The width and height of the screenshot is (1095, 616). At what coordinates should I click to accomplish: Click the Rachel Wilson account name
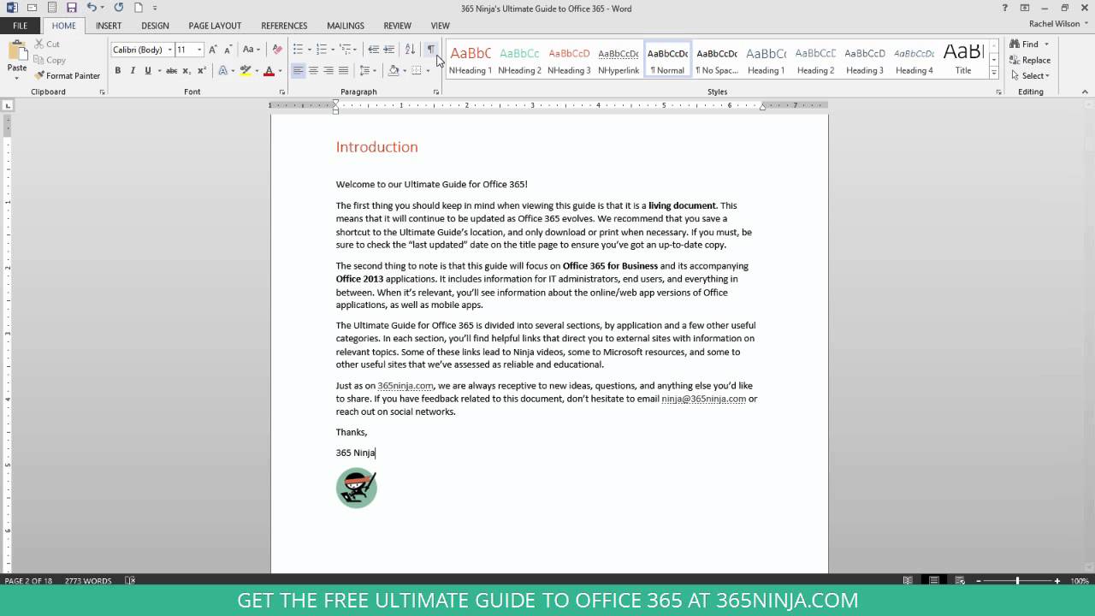coord(1055,24)
